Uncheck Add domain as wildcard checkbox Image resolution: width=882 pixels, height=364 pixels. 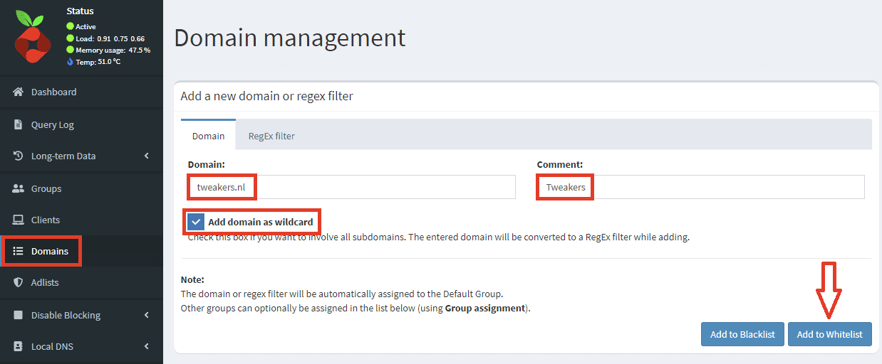[x=196, y=222]
